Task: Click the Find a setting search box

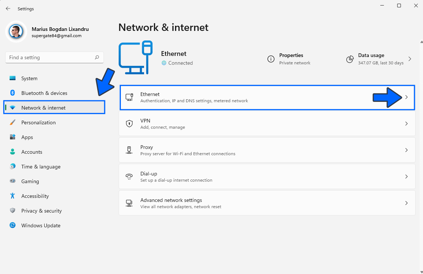Action: [50, 57]
